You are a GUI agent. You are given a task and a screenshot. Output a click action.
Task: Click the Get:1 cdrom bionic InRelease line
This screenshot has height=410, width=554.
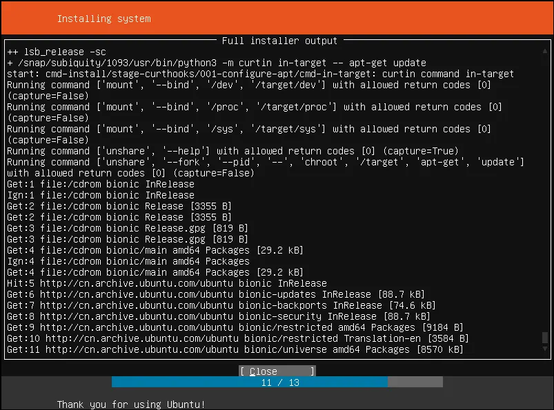coord(100,184)
